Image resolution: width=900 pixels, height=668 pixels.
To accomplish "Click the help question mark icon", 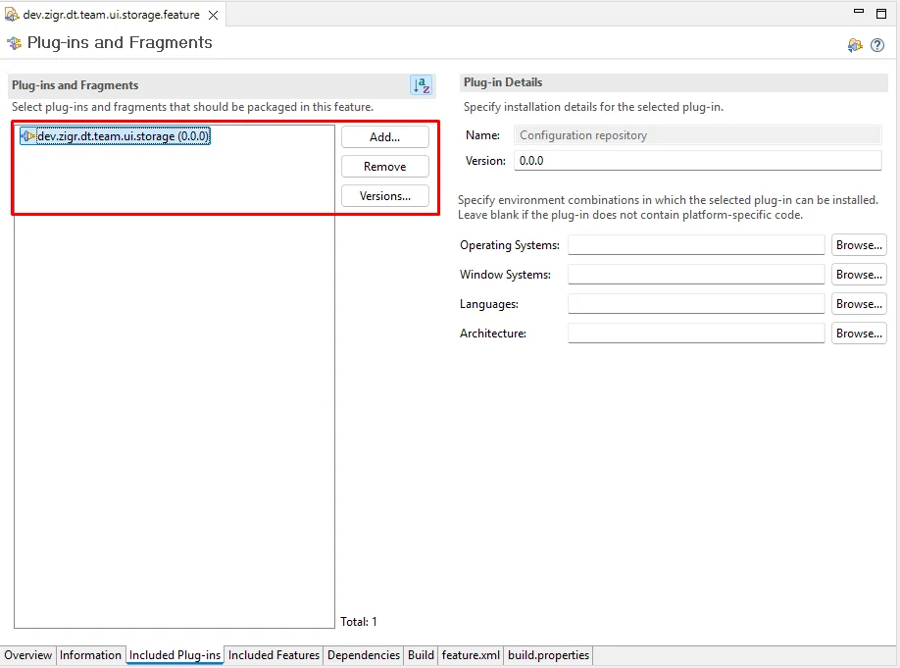I will tap(877, 45).
